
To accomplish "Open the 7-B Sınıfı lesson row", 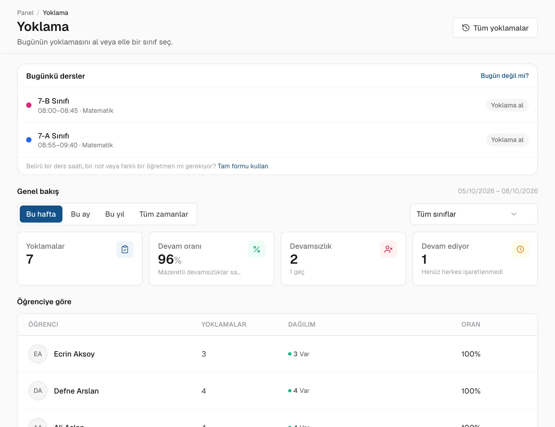I will pos(277,105).
